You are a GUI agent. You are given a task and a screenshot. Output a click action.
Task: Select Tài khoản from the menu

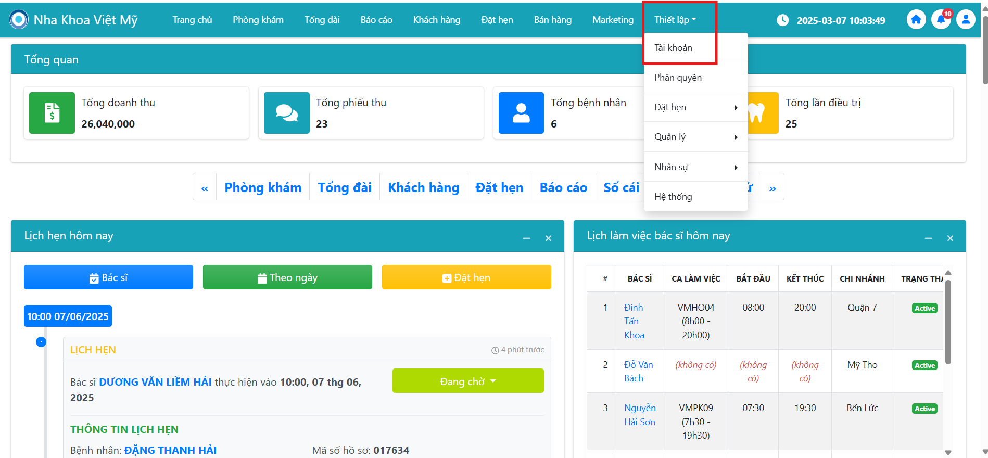coord(674,48)
